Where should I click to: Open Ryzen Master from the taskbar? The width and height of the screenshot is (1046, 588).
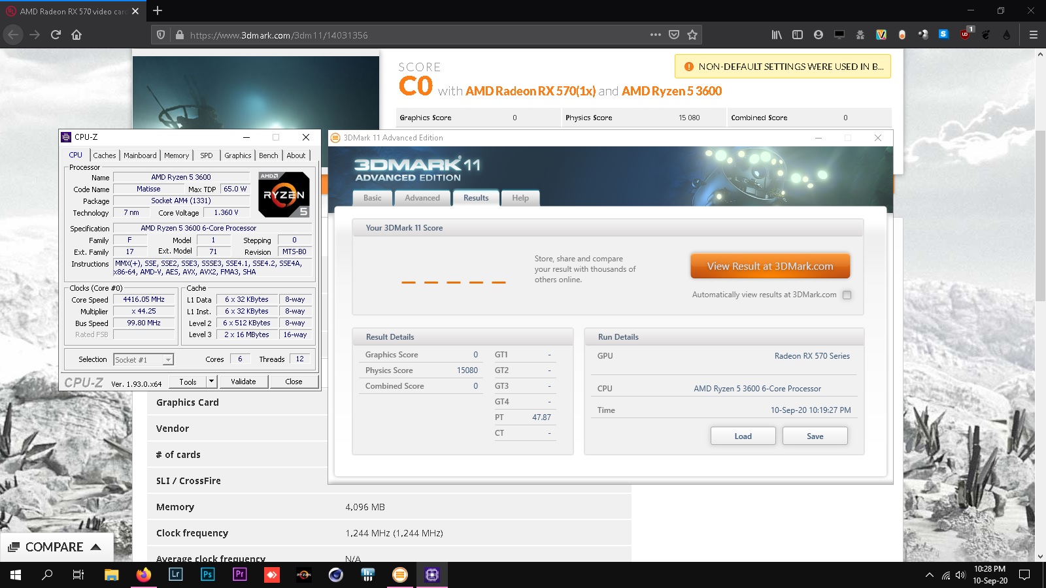pos(303,575)
